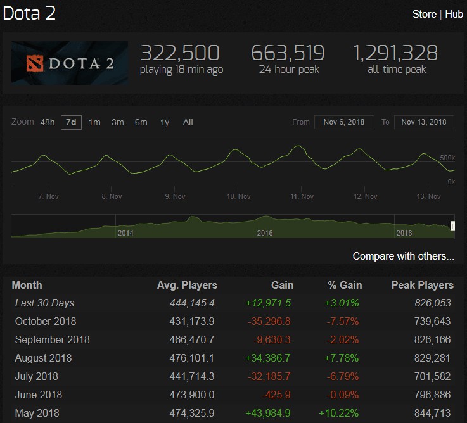Click the 322,500 current players value
This screenshot has height=423, width=467.
tap(180, 53)
